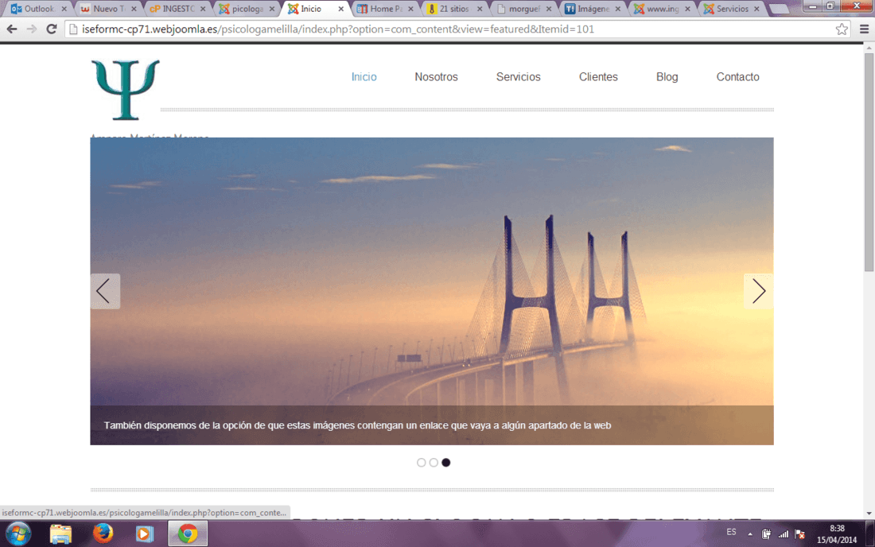
Task: Open Windows Media Player taskbar icon
Action: pyautogui.click(x=145, y=533)
